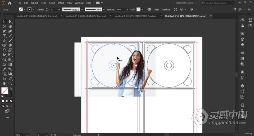The image size is (254, 136).
Task: Open Uniform width profile dropdown
Action: pos(82,9)
